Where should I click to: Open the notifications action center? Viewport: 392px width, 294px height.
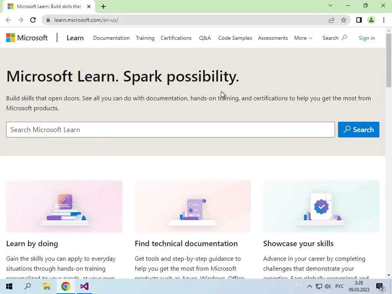click(380, 286)
